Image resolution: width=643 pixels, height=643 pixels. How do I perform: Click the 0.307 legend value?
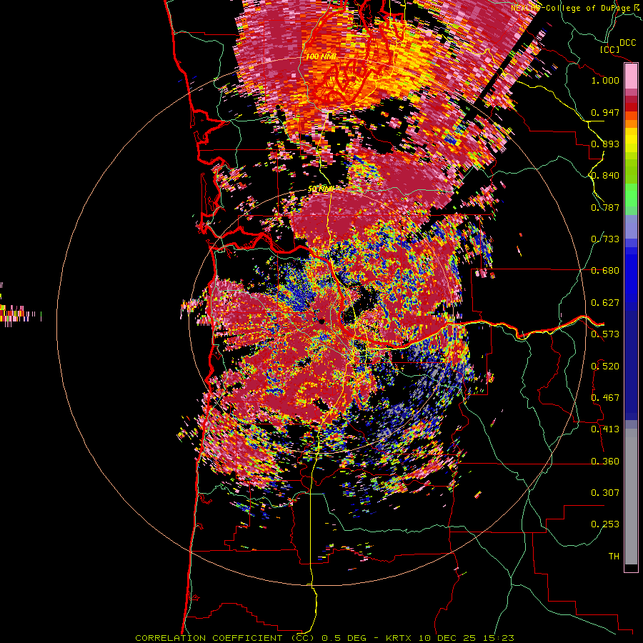tap(605, 493)
